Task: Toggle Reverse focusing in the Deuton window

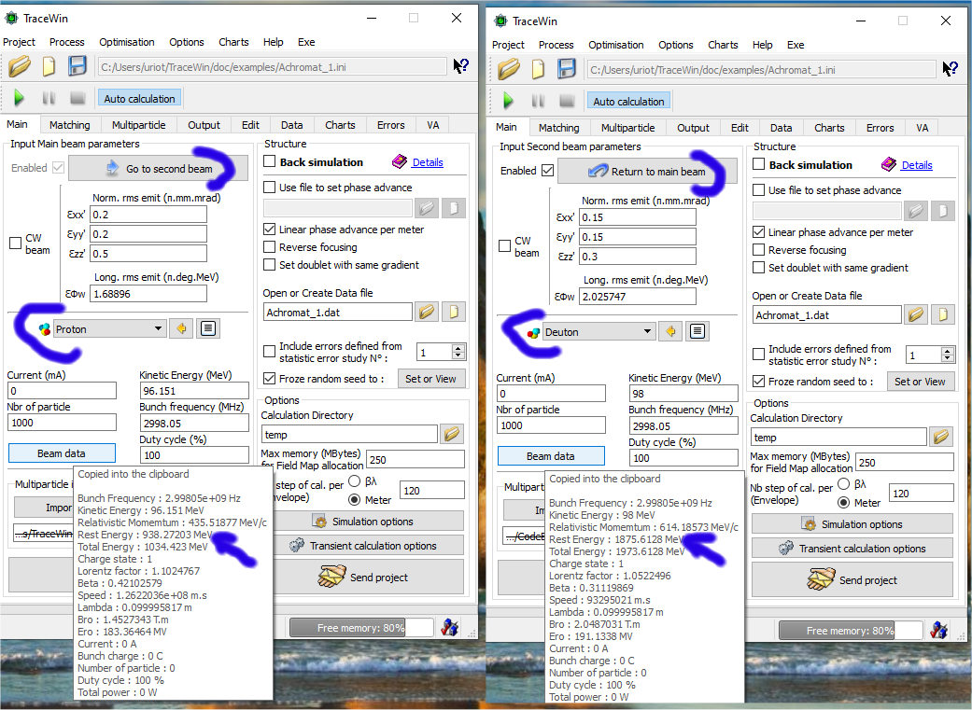Action: point(761,250)
